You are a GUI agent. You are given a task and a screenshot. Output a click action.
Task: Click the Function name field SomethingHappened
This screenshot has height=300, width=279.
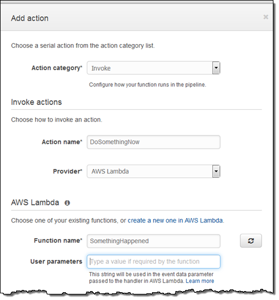[x=154, y=241]
